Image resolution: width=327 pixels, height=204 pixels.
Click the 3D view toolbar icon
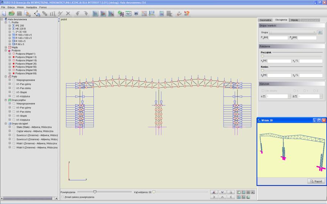(x=136, y=14)
